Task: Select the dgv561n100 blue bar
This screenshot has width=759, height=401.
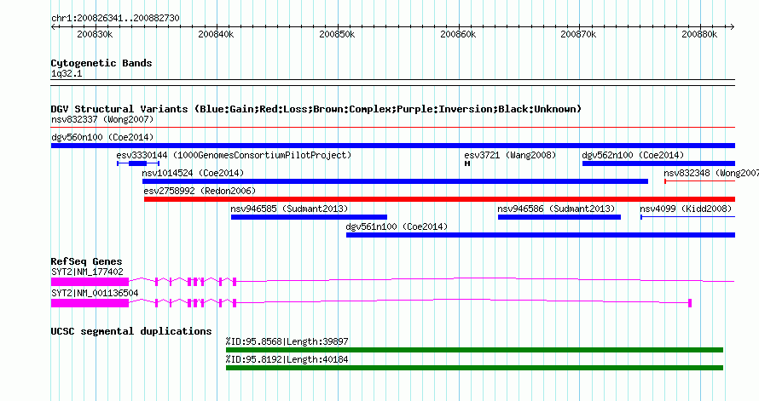Action: [541, 235]
